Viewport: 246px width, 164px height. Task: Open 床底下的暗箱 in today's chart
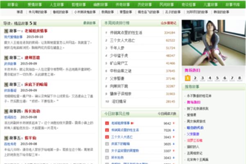[x=121, y=144]
